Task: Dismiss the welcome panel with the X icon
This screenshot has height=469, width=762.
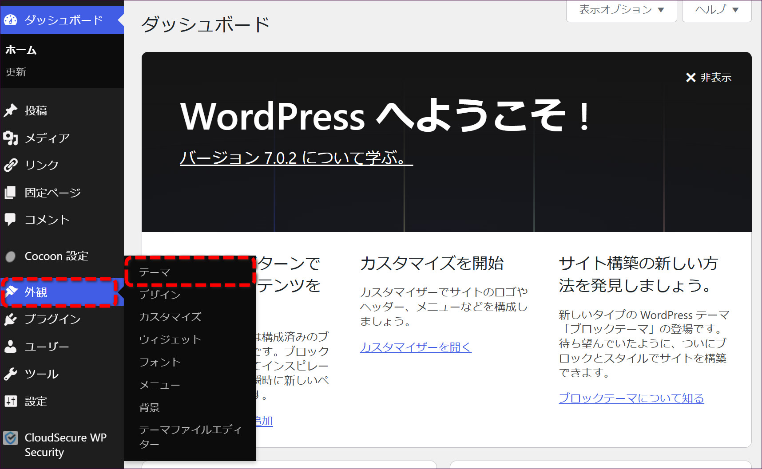Action: (691, 78)
